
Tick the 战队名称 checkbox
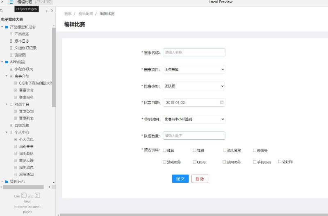[x=224, y=150]
